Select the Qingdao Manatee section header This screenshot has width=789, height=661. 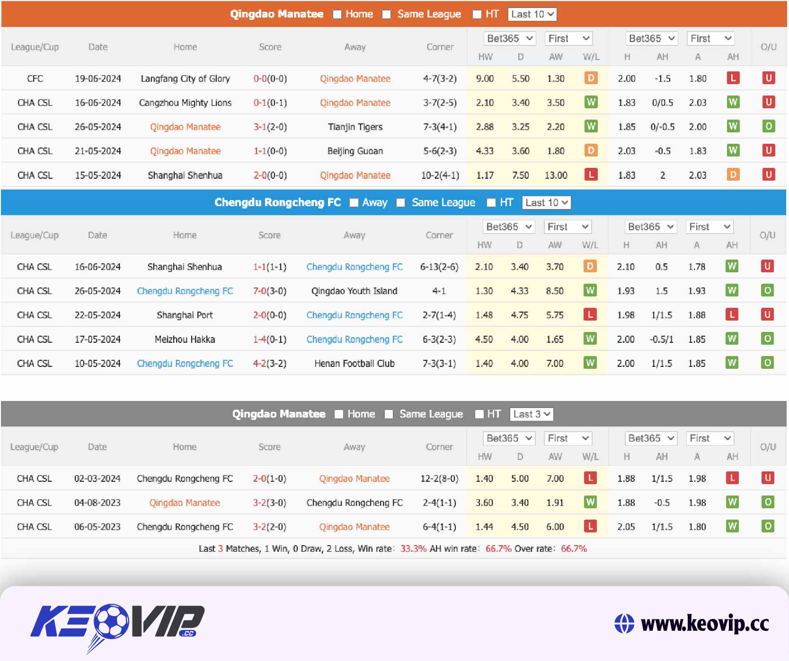click(277, 14)
